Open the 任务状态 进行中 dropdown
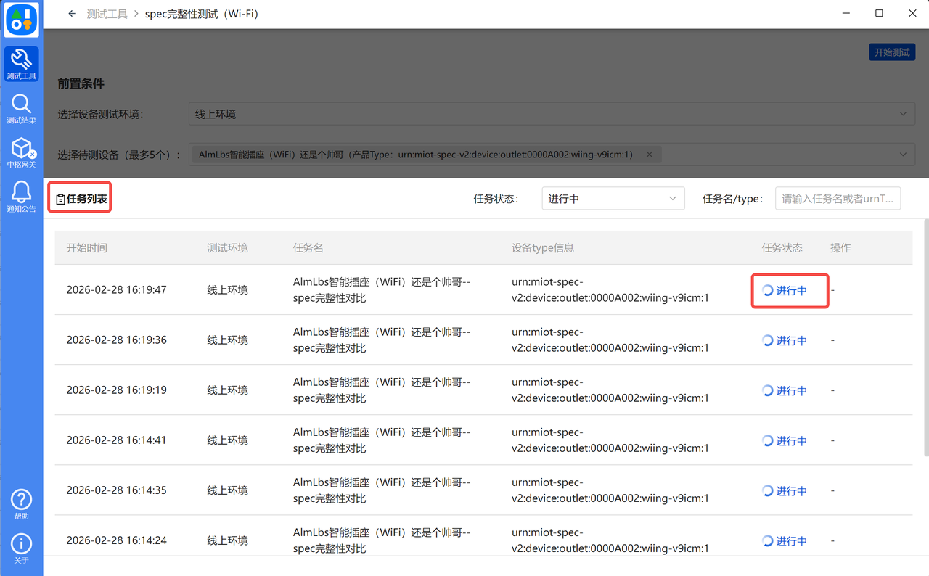 coord(613,199)
